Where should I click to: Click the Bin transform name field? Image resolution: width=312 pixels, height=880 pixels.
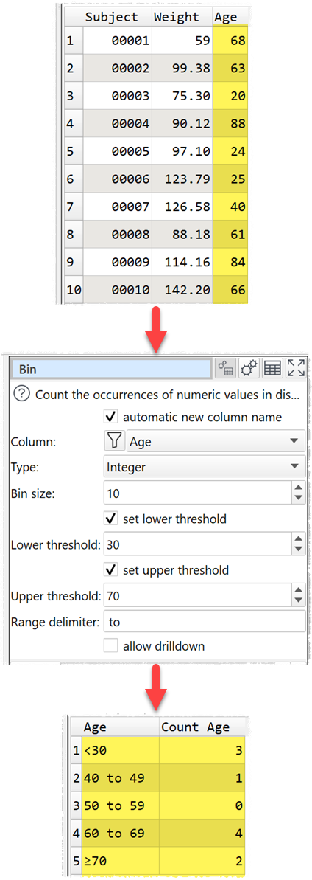coord(112,370)
